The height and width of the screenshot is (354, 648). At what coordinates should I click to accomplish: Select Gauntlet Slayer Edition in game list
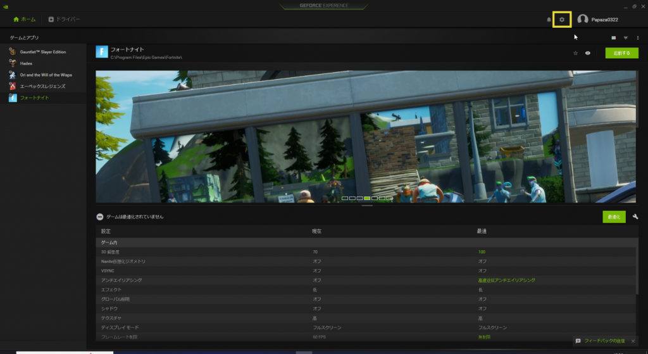[42, 52]
